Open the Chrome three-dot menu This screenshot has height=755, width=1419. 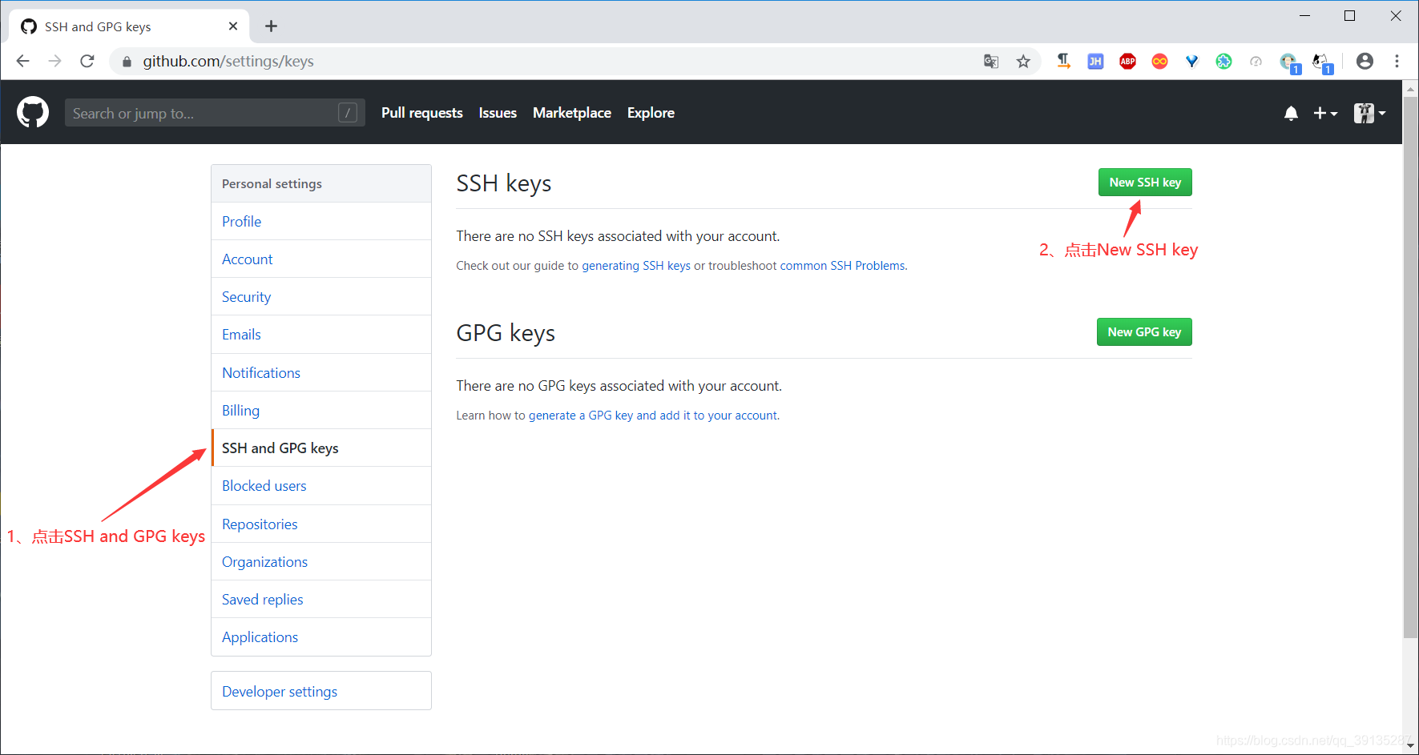point(1397,61)
